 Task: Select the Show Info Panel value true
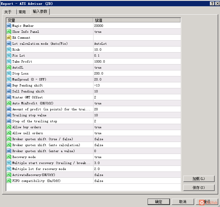click(137, 32)
